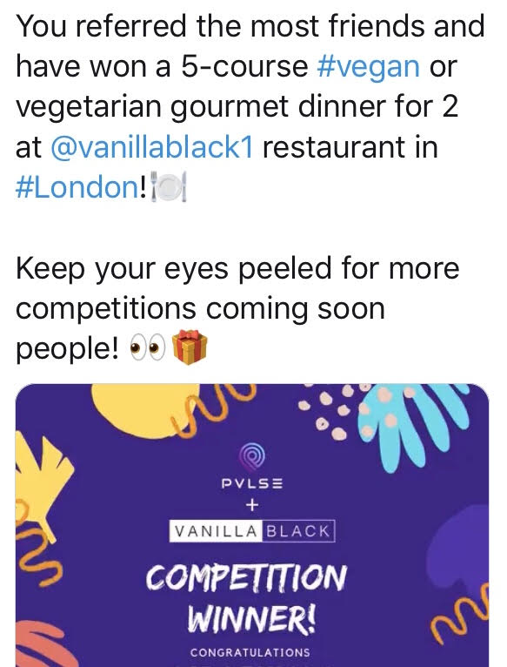
Task: Click the eyes emoji after people!
Action: pyautogui.click(x=148, y=347)
